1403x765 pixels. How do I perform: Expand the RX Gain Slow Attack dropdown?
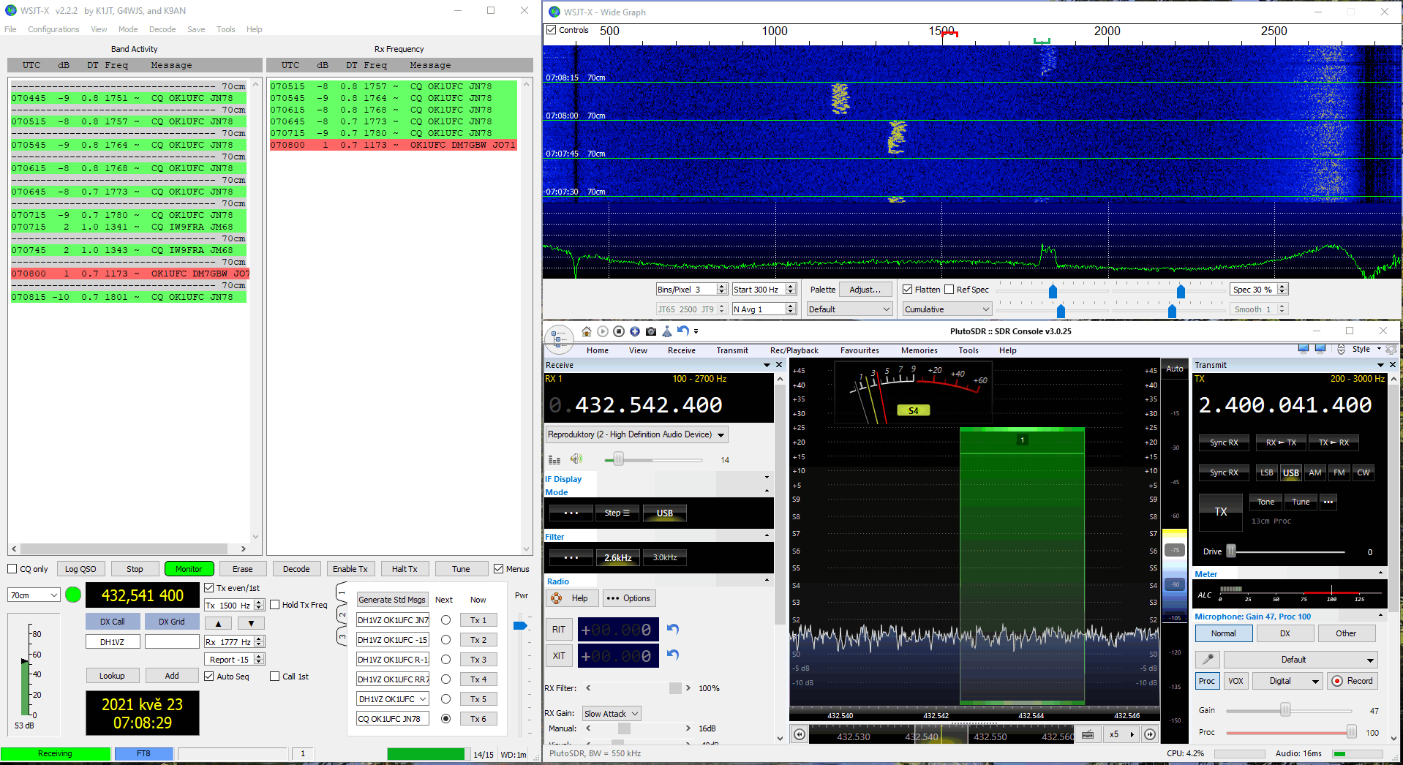pyautogui.click(x=612, y=714)
